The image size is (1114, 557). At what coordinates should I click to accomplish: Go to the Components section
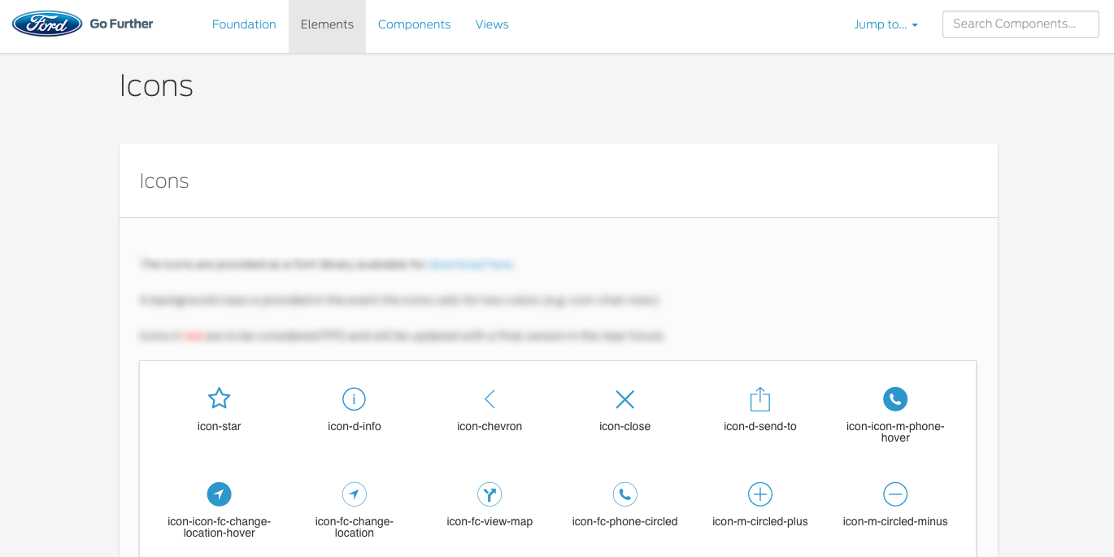click(414, 24)
